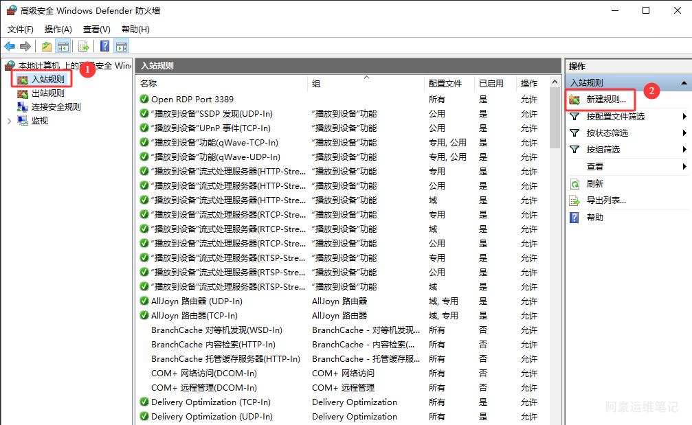Select rule COM+ 网络访问(DCOM-In)
Image resolution: width=692 pixels, height=425 pixels.
tap(204, 374)
